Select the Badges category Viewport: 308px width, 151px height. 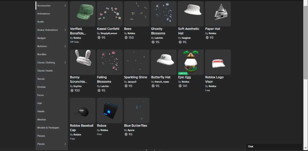(42, 38)
